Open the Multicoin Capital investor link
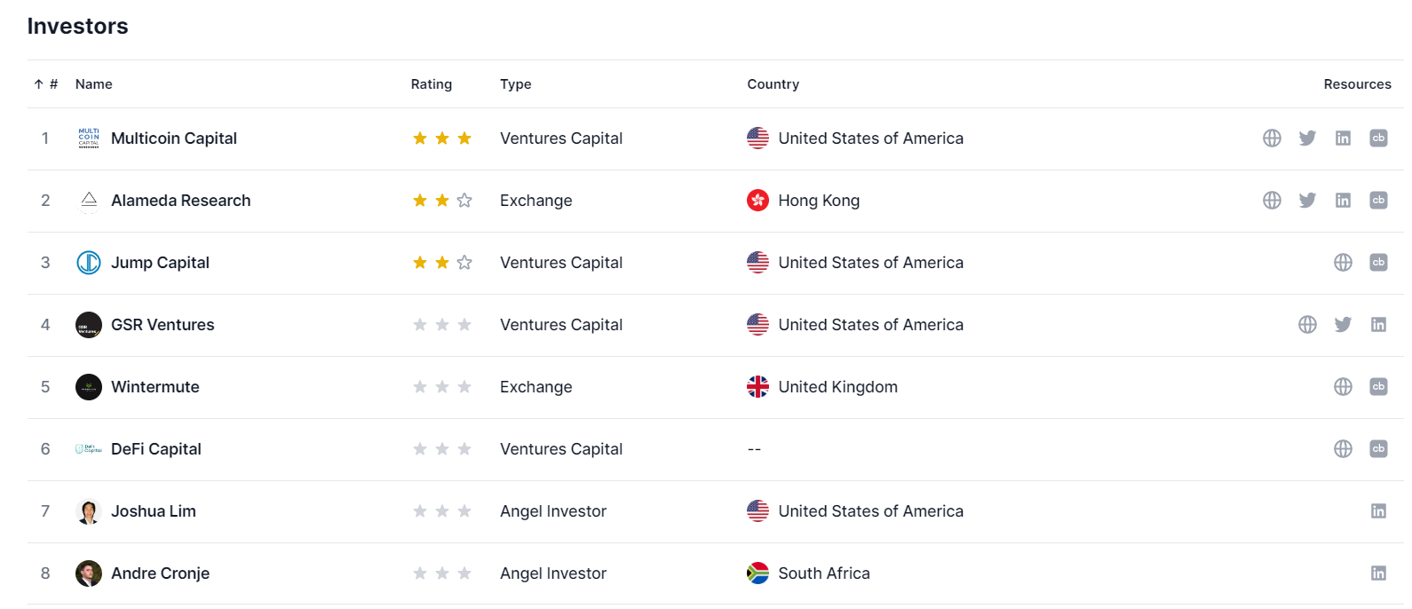Image resolution: width=1412 pixels, height=609 pixels. [x=173, y=138]
